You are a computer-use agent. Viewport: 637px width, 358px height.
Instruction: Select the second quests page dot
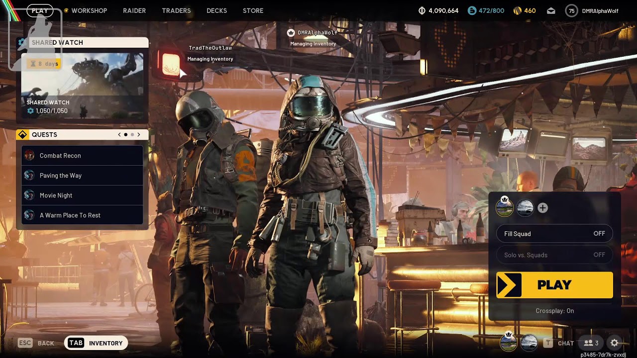pyautogui.click(x=132, y=135)
